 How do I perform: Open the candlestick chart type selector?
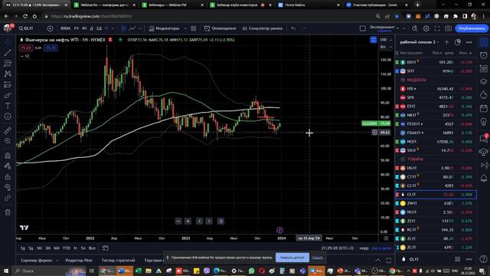tap(124, 28)
